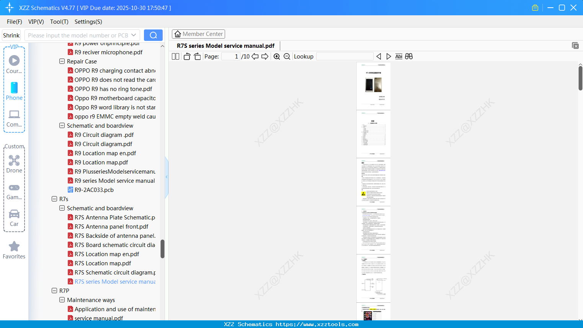
Task: Click the XZZ Schematics app logo
Action: [10, 8]
